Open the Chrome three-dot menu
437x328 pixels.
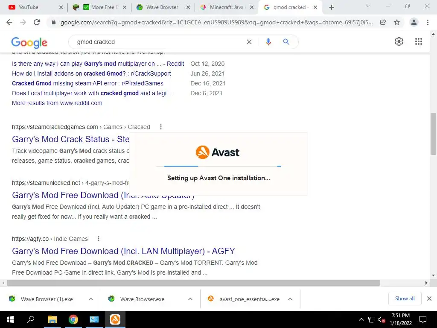[x=428, y=22]
